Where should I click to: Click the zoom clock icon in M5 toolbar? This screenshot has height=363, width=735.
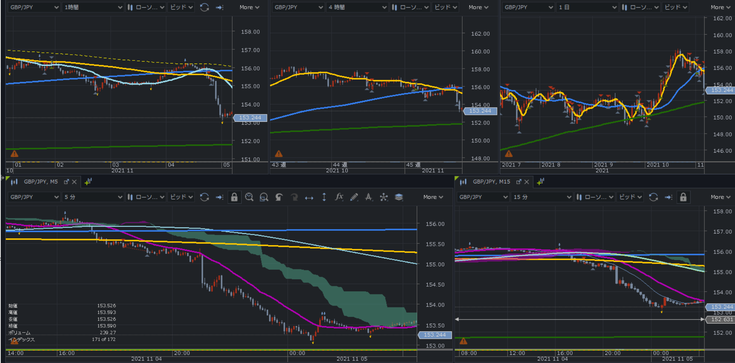coord(249,197)
